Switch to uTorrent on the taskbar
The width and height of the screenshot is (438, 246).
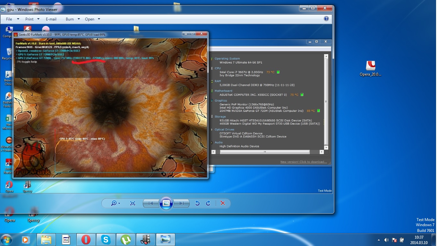click(125, 240)
